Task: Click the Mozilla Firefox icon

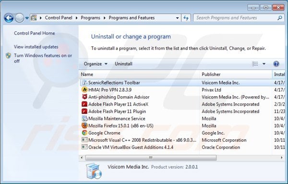Action: coord(84,125)
